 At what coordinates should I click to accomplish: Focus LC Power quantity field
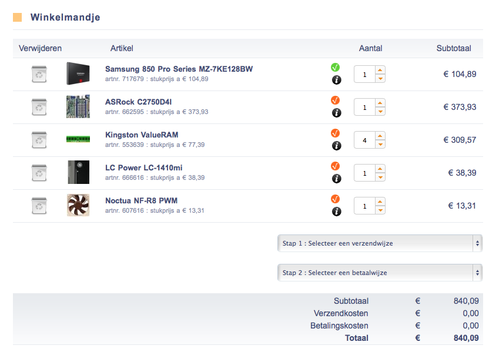point(364,173)
